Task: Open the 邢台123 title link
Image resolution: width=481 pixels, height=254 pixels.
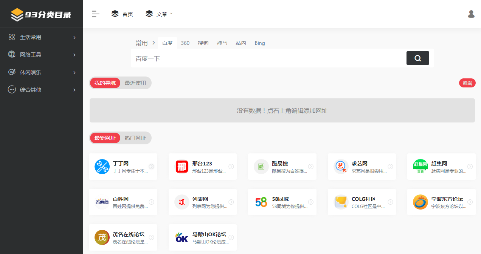Action: tap(202, 164)
